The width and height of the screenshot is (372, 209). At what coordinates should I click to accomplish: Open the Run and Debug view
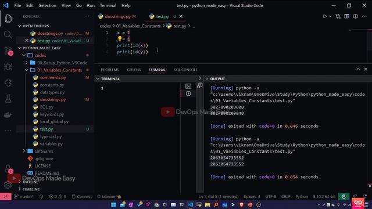[x=8, y=67]
